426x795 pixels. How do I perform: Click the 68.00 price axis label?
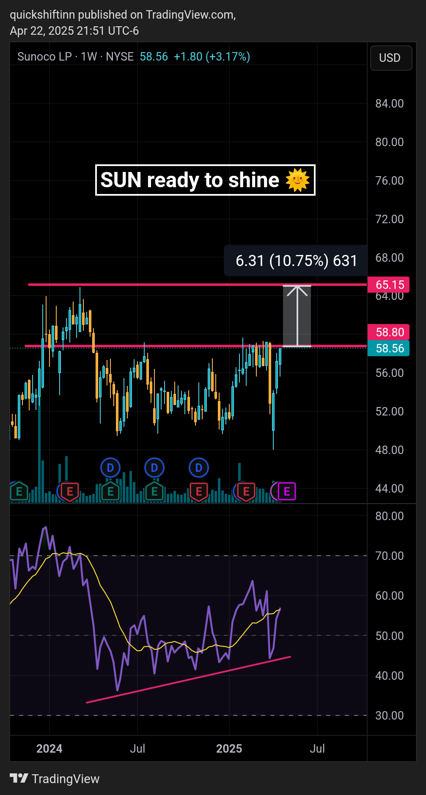tap(390, 258)
